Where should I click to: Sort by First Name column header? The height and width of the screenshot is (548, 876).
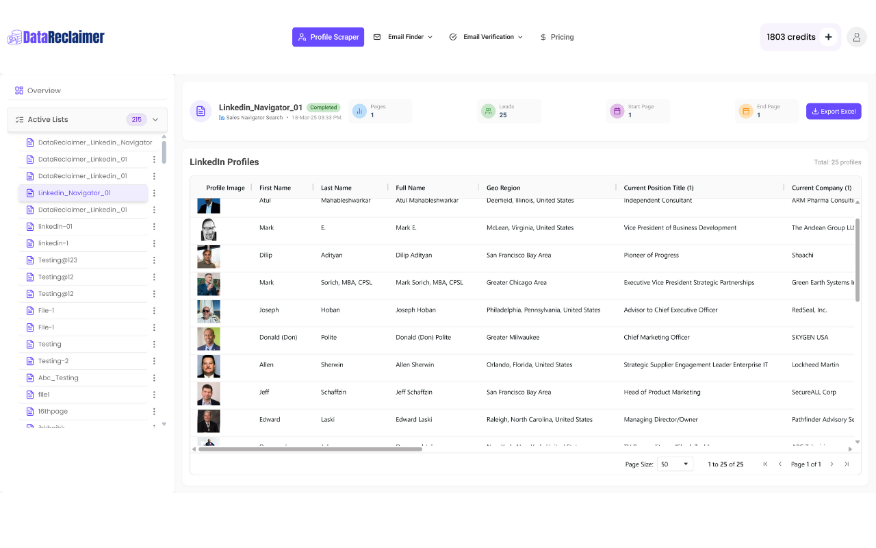[x=275, y=188]
